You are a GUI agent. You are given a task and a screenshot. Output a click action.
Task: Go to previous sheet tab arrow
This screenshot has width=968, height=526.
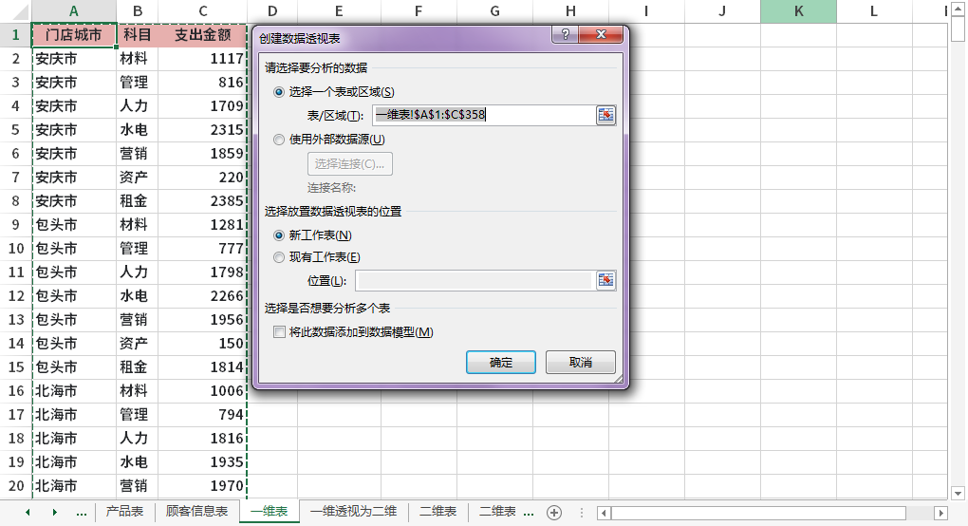pos(28,512)
